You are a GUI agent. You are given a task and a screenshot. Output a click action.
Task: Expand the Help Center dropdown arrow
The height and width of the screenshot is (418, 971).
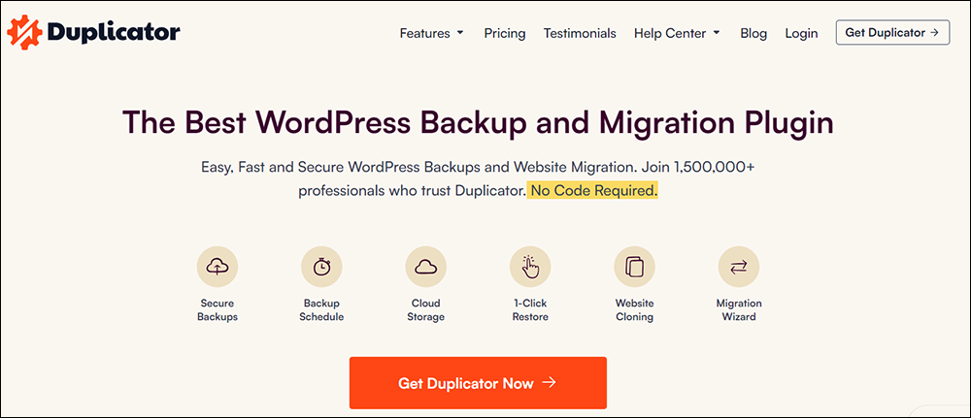tap(718, 33)
